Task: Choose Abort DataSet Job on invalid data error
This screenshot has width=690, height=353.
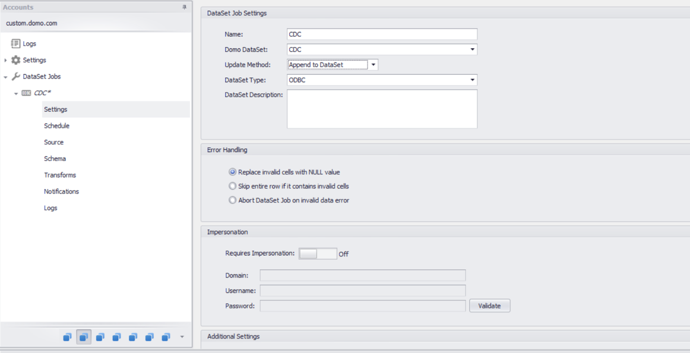Action: click(x=233, y=200)
